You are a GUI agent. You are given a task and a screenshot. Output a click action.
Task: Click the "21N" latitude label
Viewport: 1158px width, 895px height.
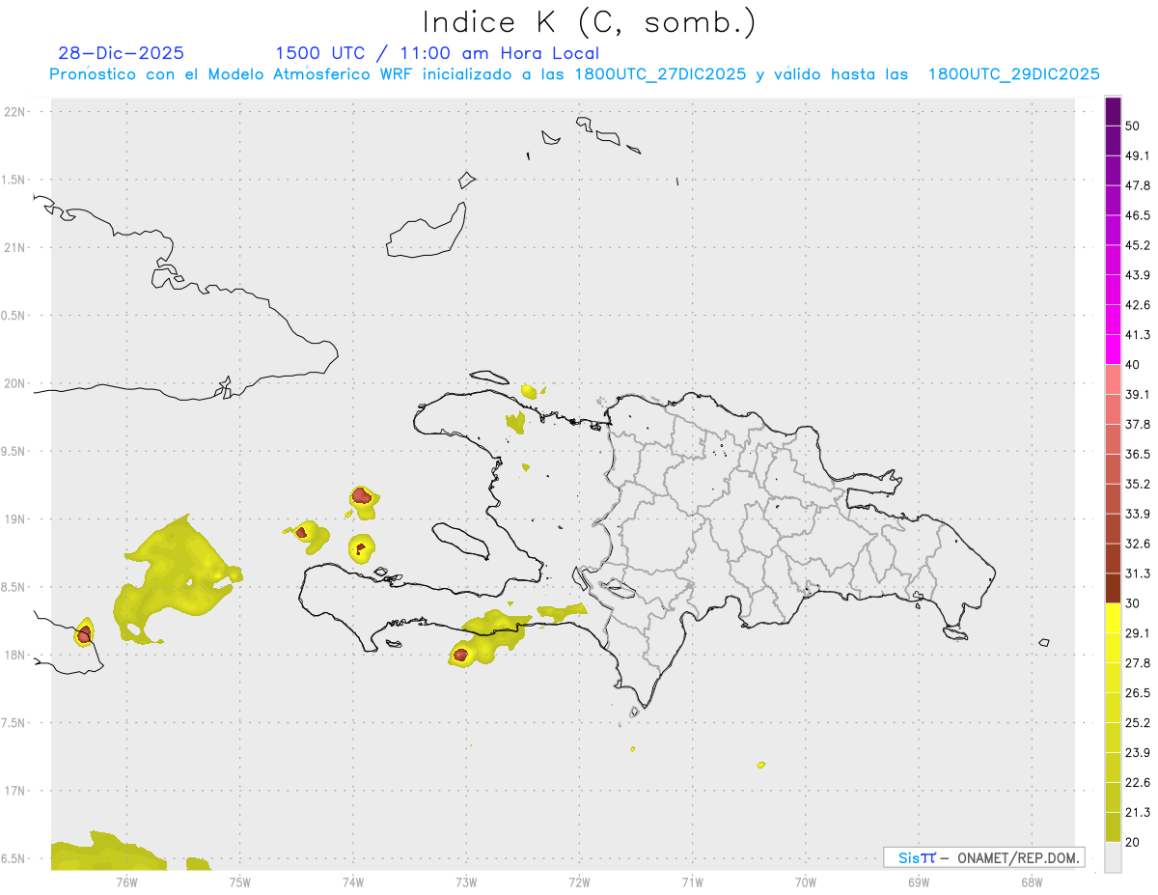click(x=16, y=247)
